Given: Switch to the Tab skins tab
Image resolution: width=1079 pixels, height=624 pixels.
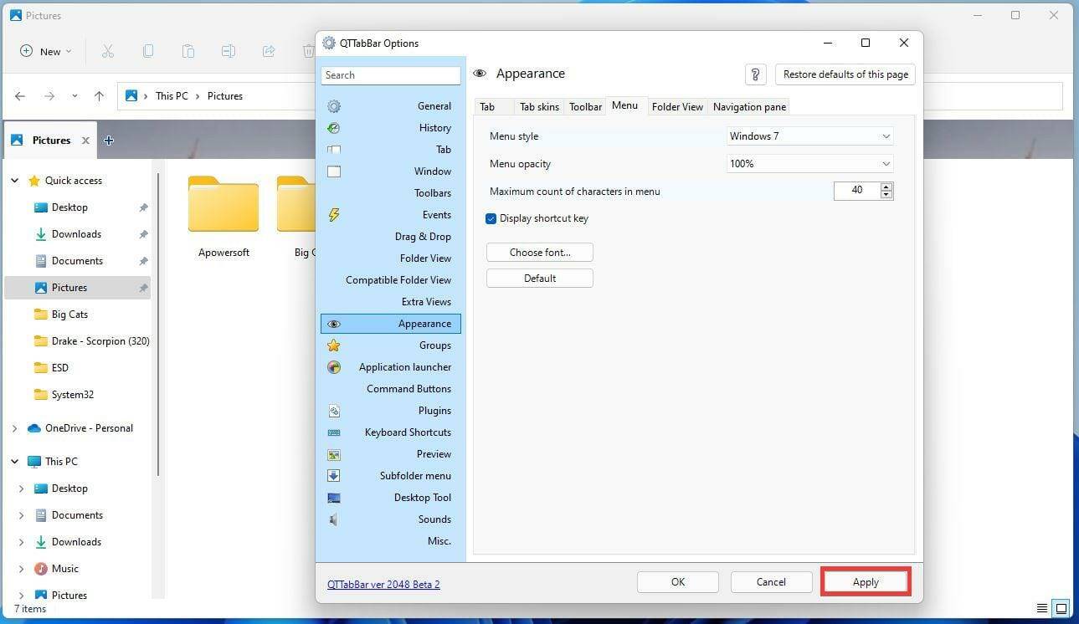Looking at the screenshot, I should [x=538, y=106].
